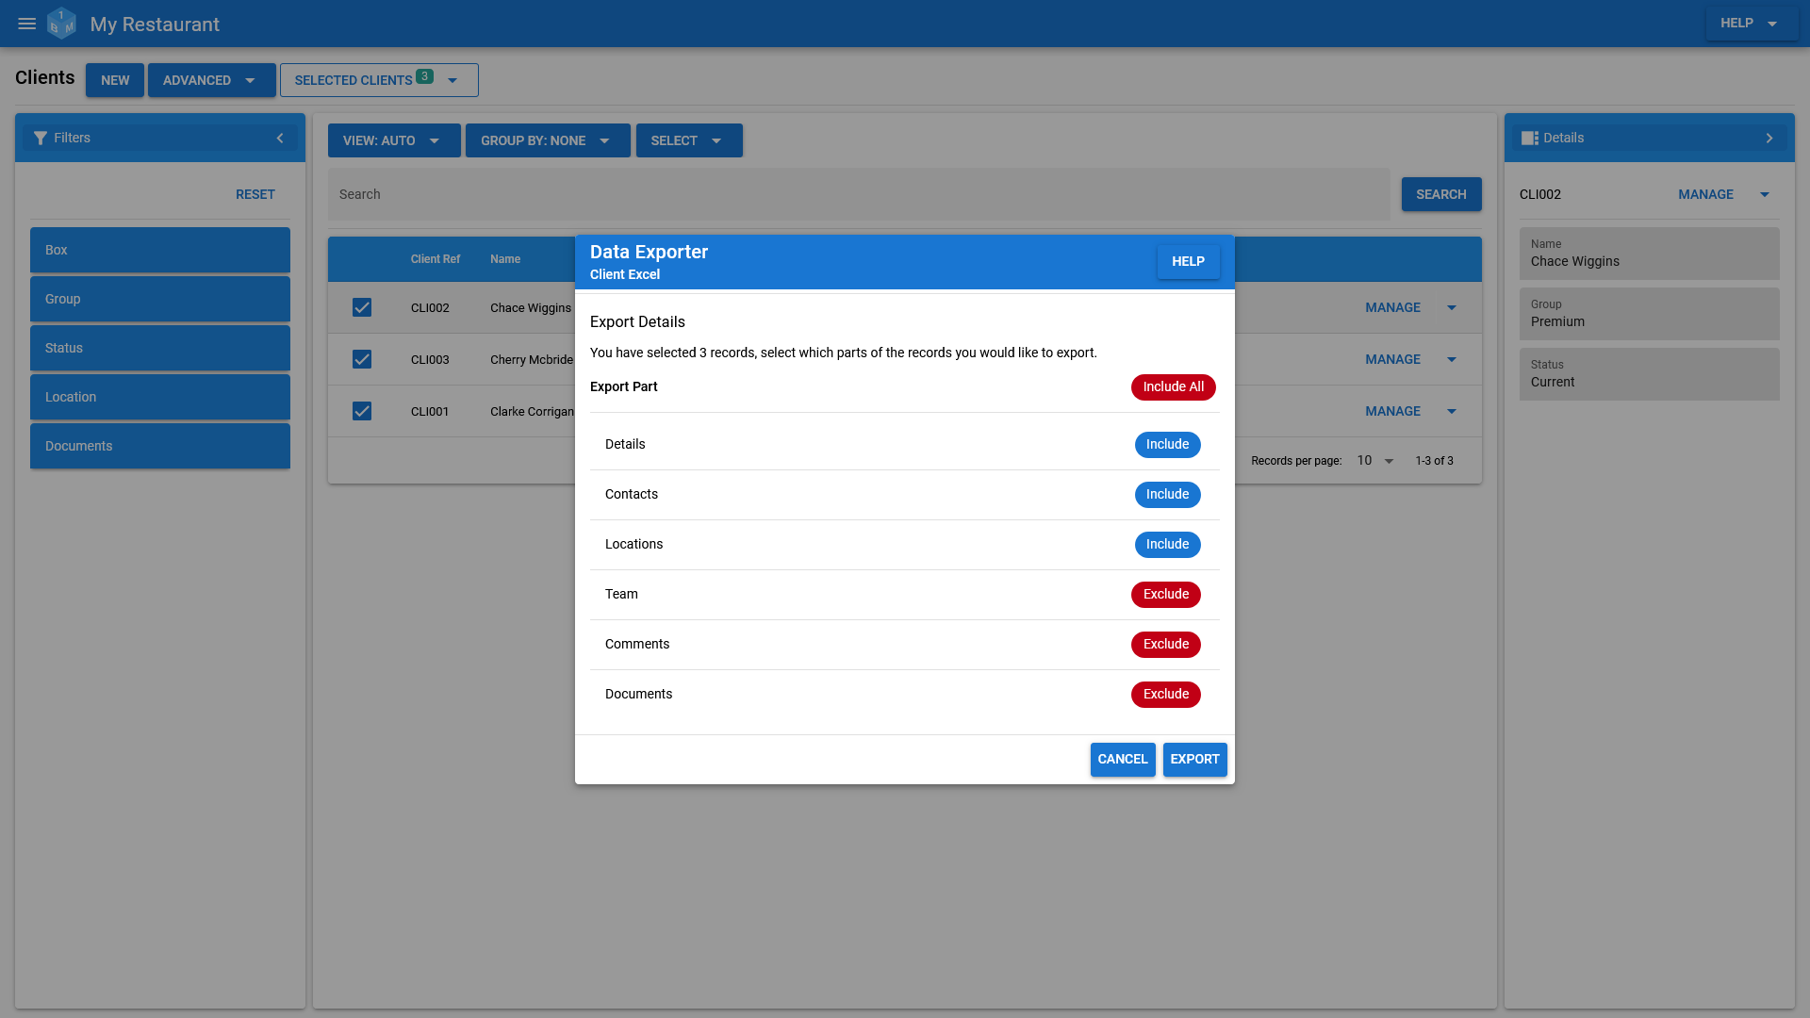Expand the SELECT dropdown menu

click(x=689, y=140)
